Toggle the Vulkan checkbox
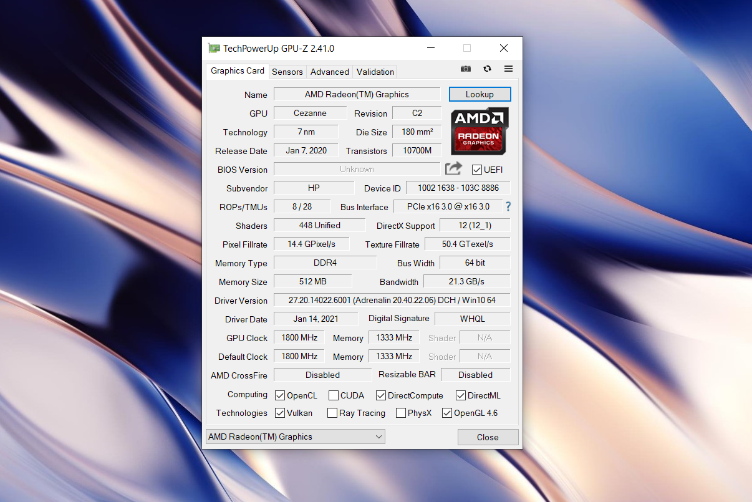This screenshot has width=752, height=502. click(280, 413)
